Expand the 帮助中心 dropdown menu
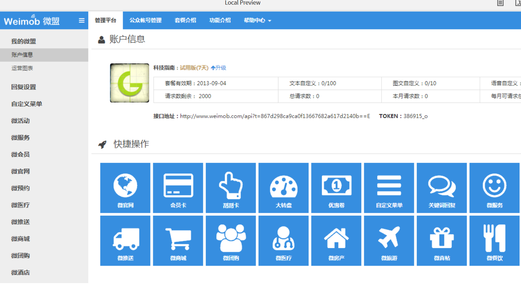The width and height of the screenshot is (521, 298). 257,20
